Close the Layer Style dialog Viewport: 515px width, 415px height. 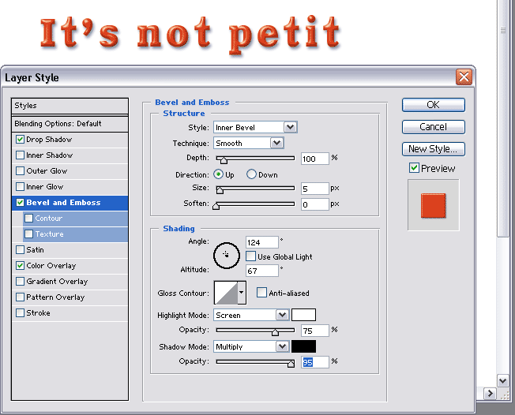coord(464,77)
